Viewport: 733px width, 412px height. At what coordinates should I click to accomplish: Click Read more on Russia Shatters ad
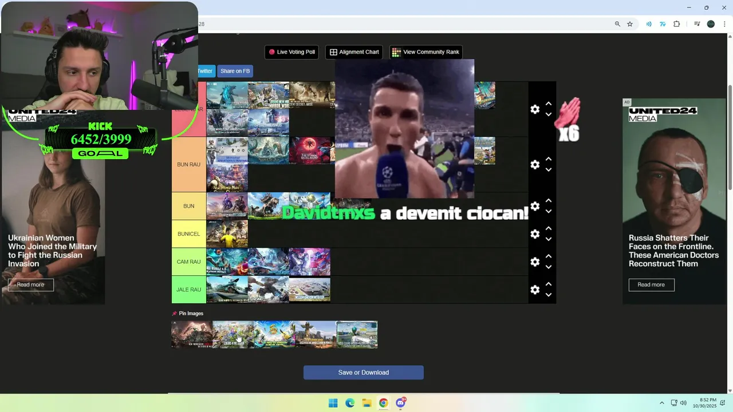(x=651, y=285)
